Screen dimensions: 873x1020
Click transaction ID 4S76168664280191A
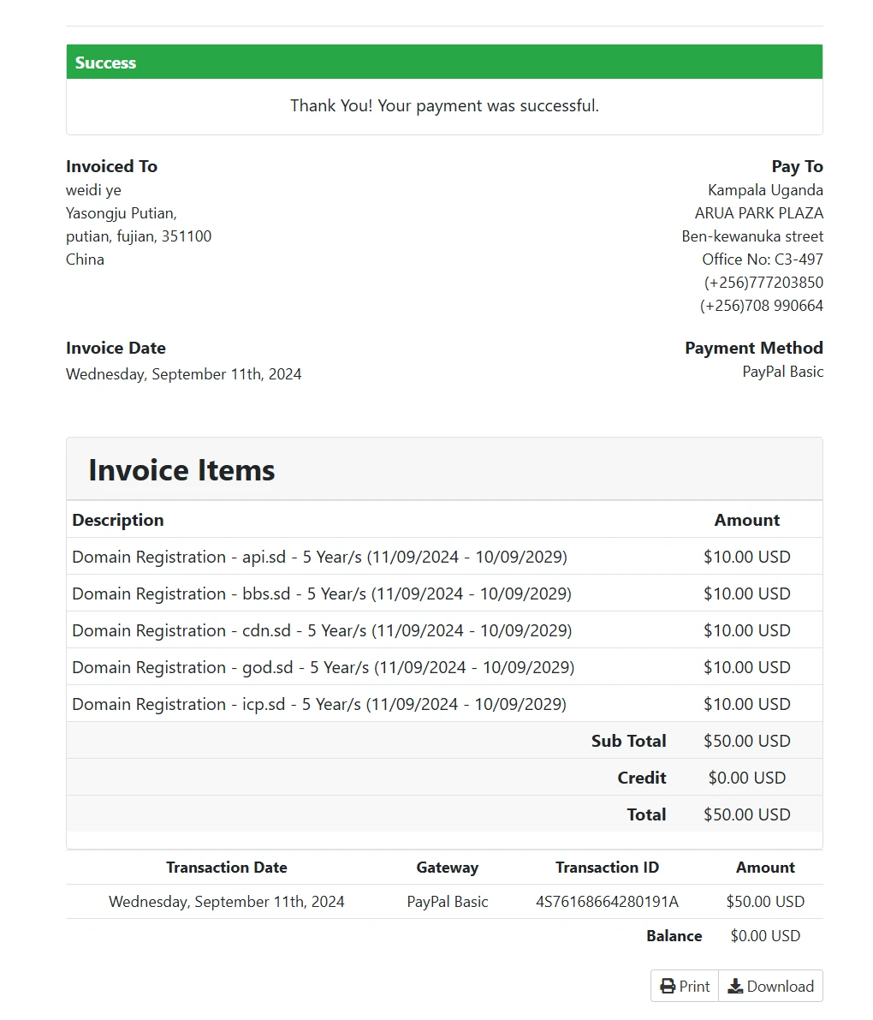coord(607,902)
